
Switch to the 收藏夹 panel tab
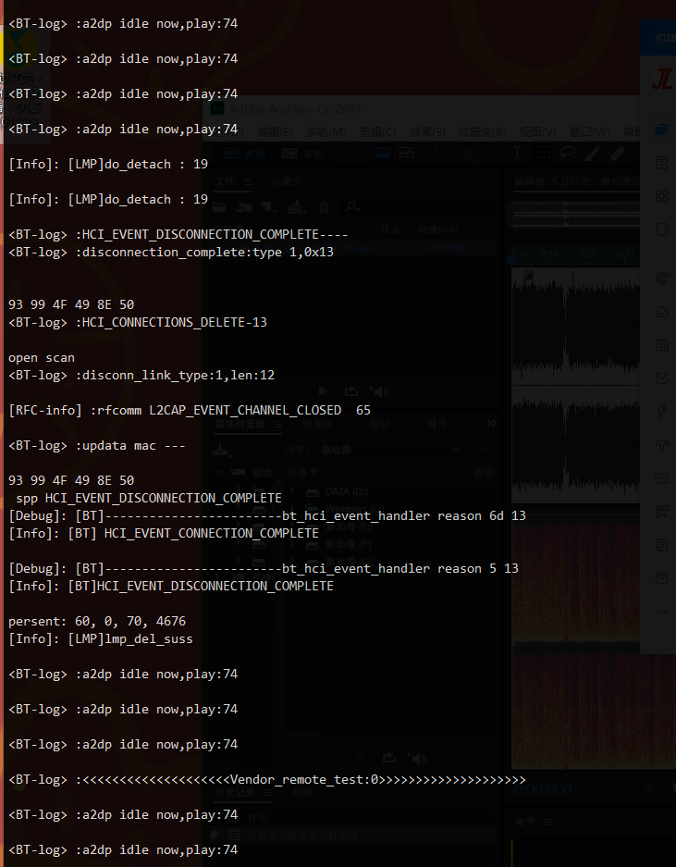point(287,181)
